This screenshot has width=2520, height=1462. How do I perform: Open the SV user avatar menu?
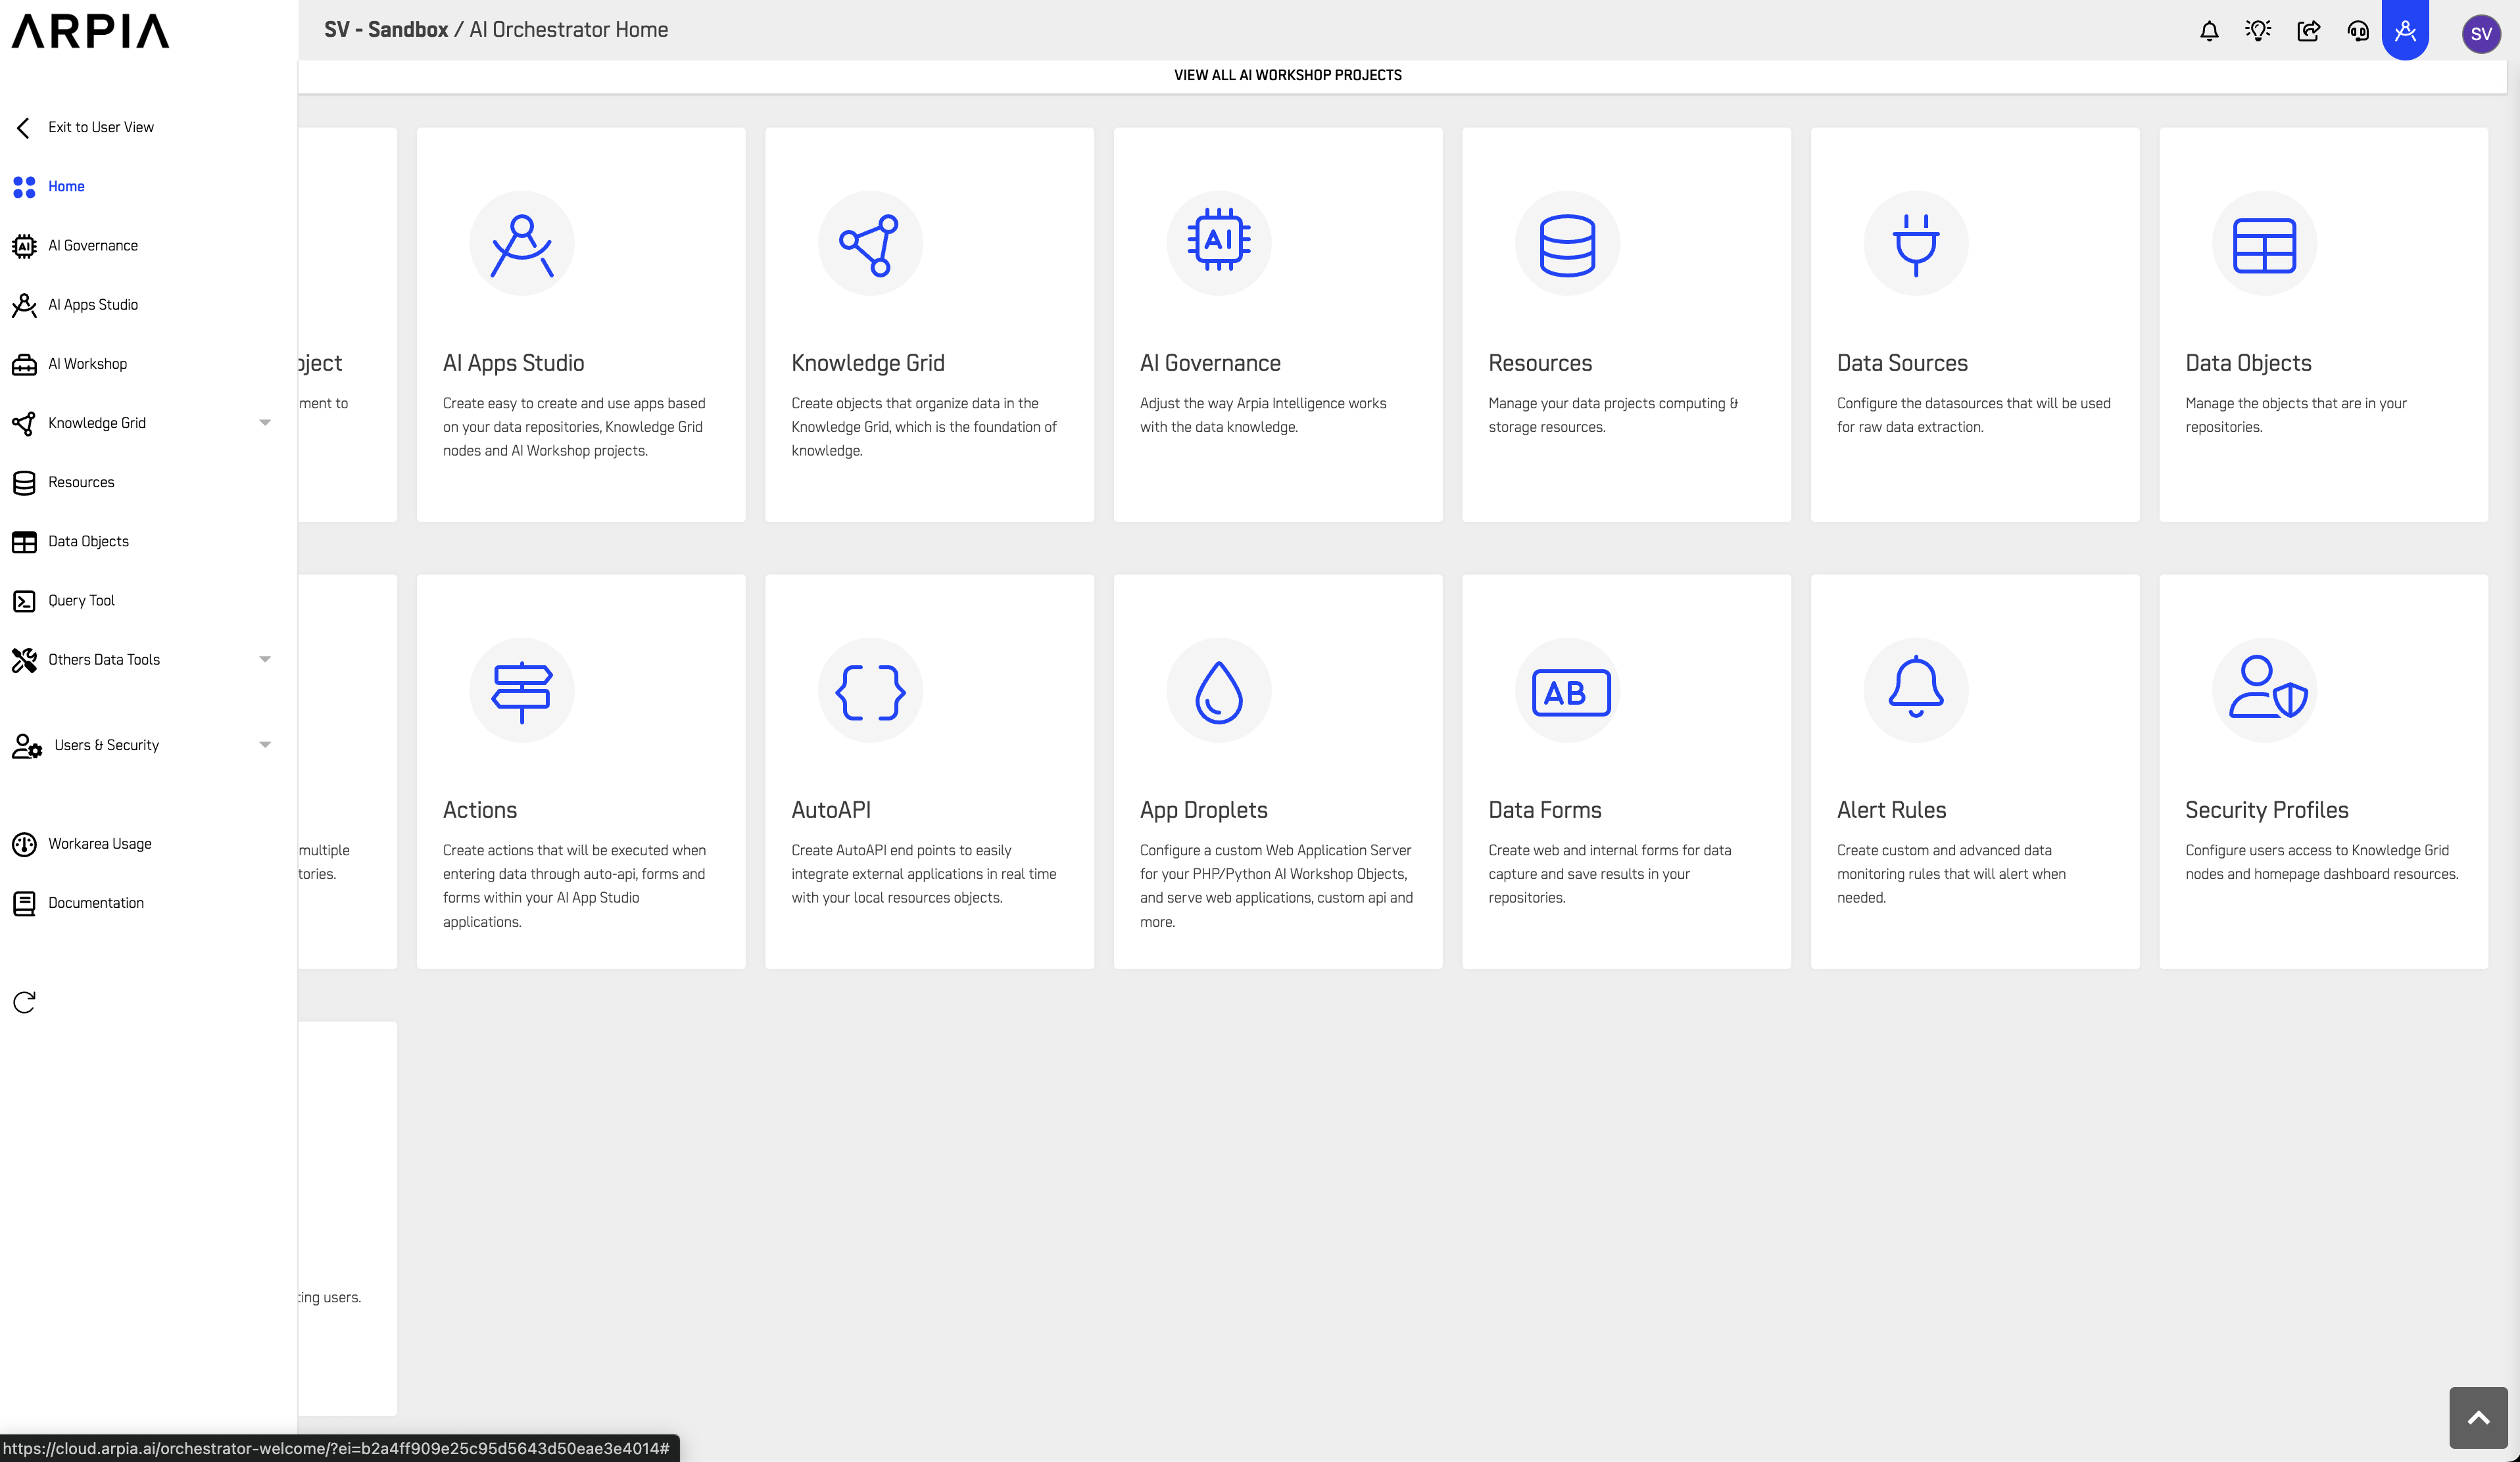coord(2481,33)
